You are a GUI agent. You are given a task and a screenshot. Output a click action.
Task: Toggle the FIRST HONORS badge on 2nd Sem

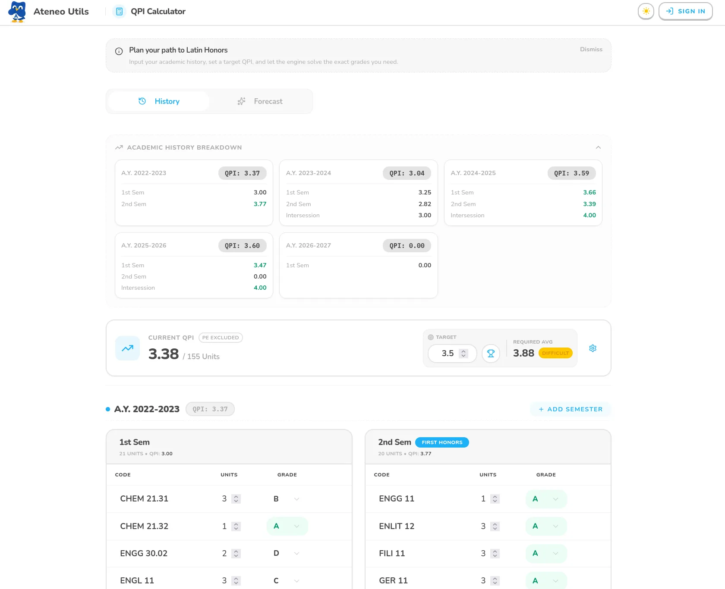(442, 442)
